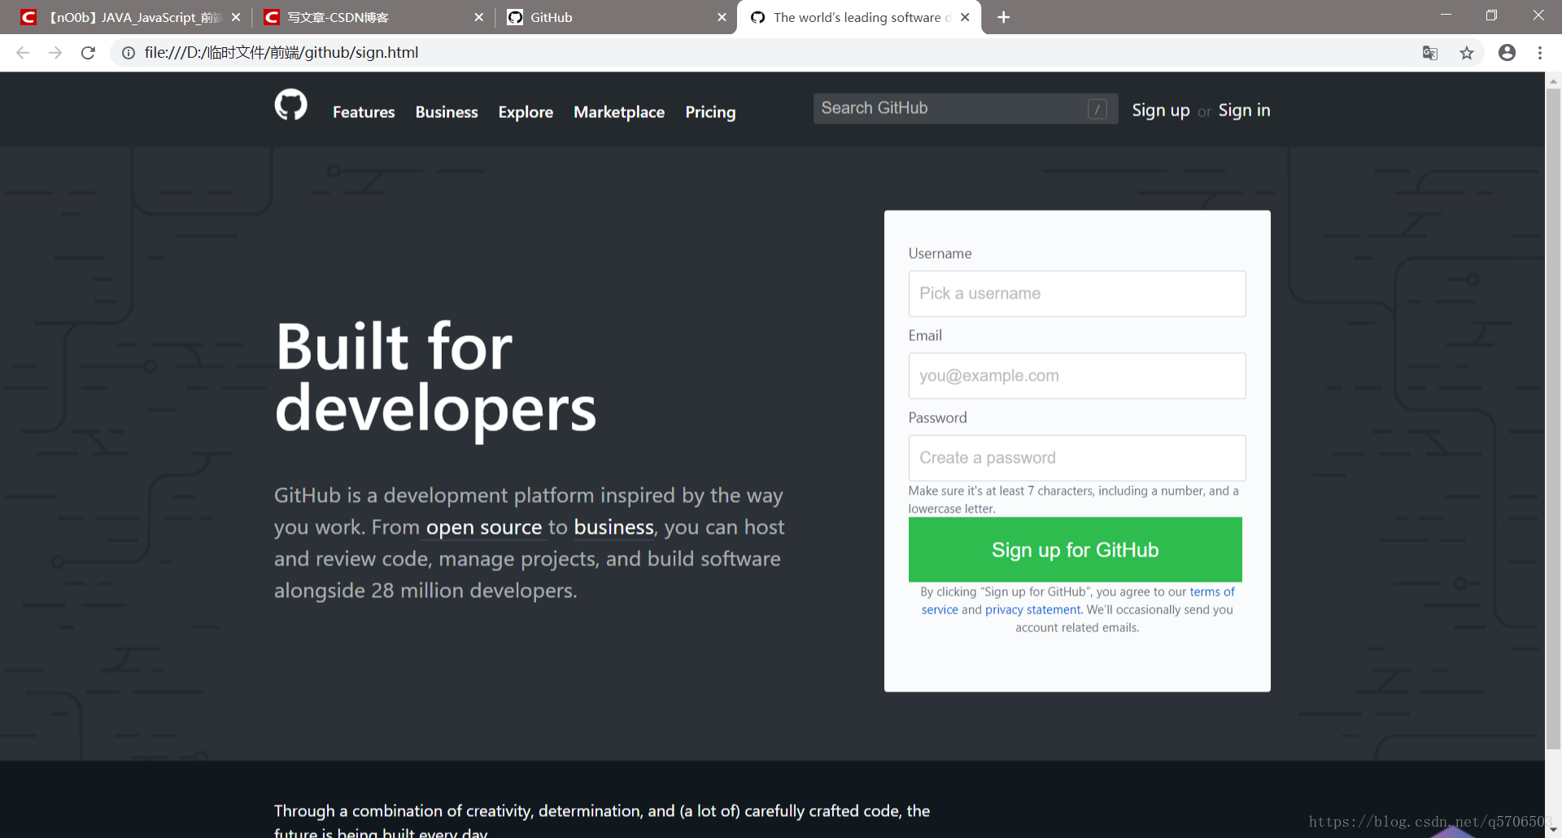Screen dimensions: 1562x838
Task: Reload the page with the refresh icon
Action: click(88, 53)
